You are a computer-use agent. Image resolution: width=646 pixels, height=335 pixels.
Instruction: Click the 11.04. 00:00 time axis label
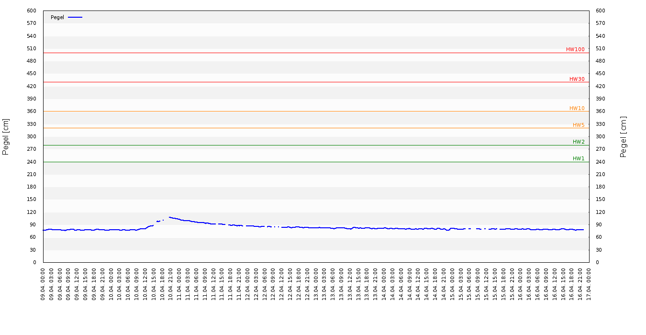[x=180, y=284]
